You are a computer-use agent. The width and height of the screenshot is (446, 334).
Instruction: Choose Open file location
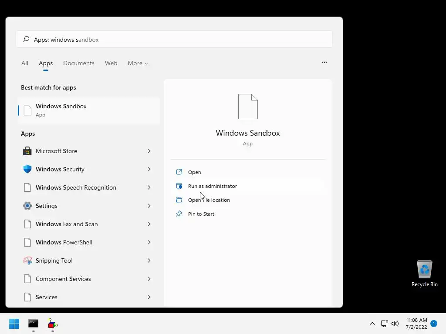pos(248,200)
